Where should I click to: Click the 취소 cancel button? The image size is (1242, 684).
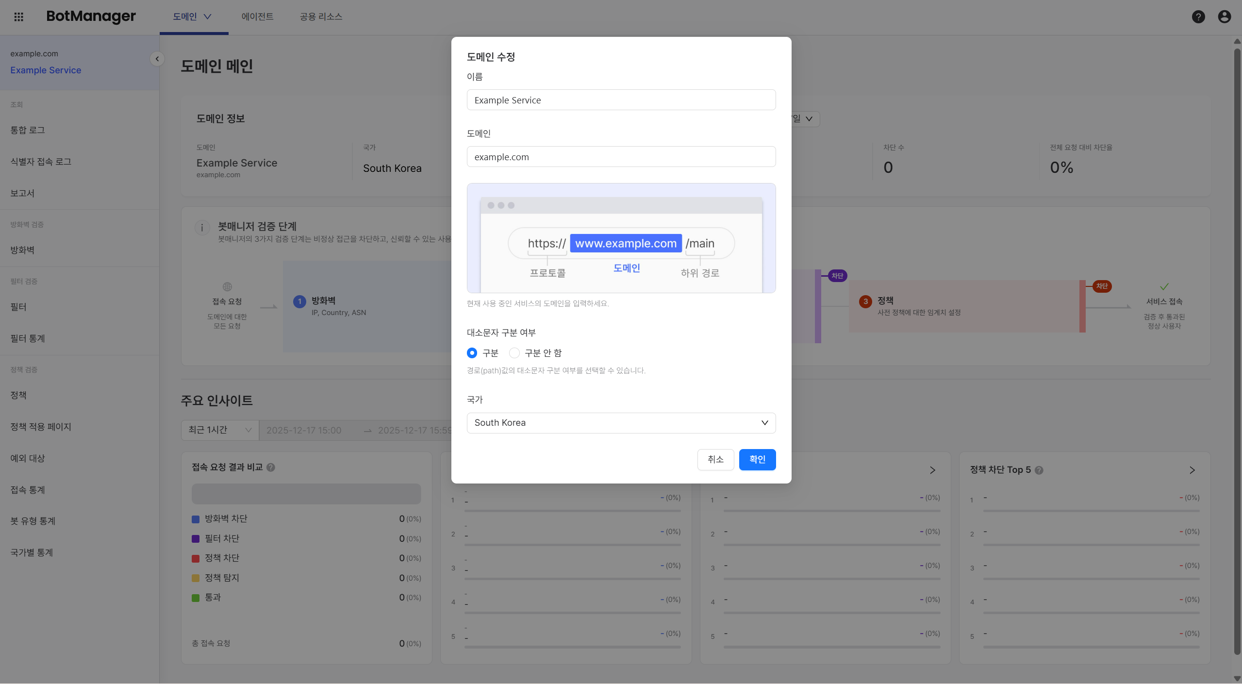[x=715, y=460]
